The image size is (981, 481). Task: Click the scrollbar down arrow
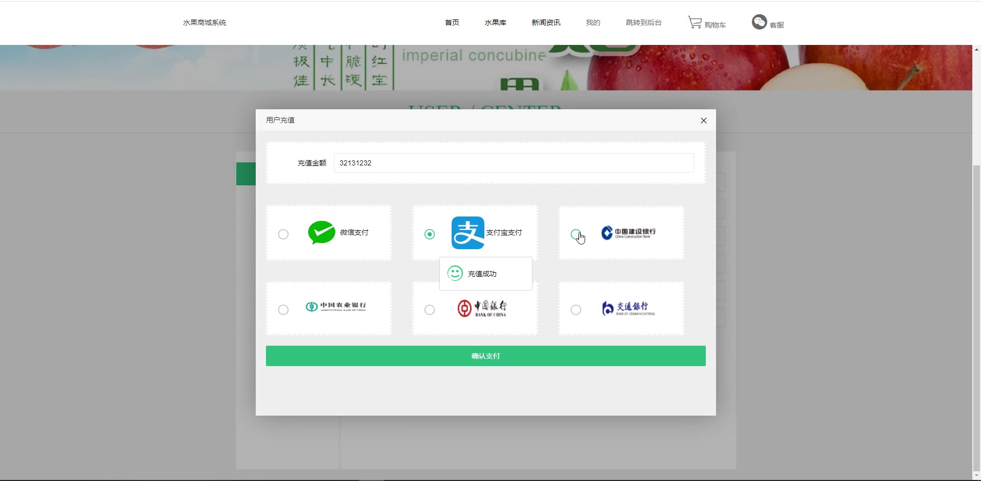(977, 476)
